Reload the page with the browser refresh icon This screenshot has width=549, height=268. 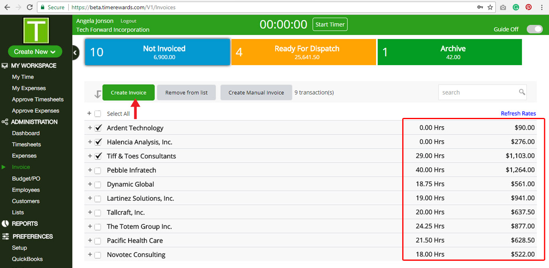pos(29,7)
